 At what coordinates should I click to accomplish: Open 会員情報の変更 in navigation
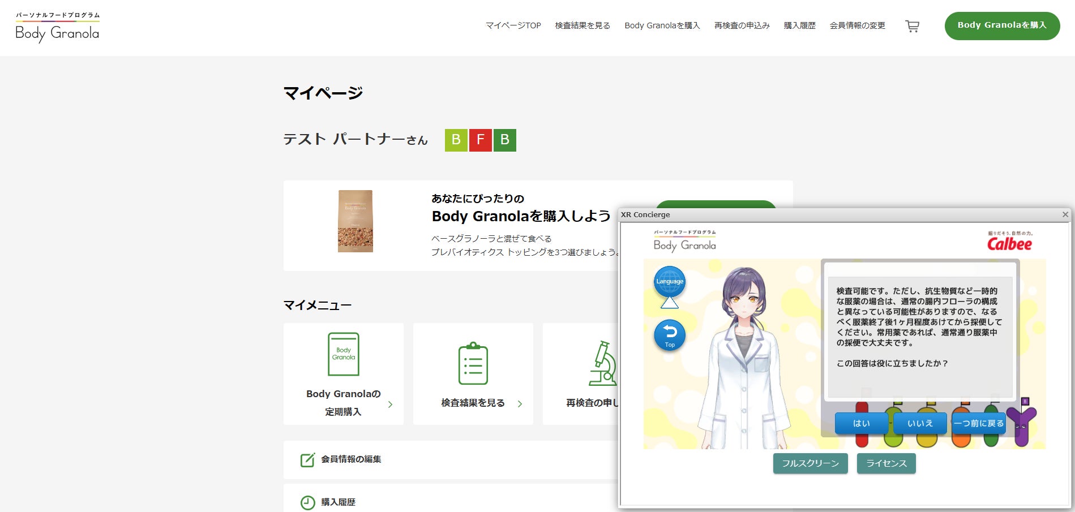pyautogui.click(x=858, y=25)
